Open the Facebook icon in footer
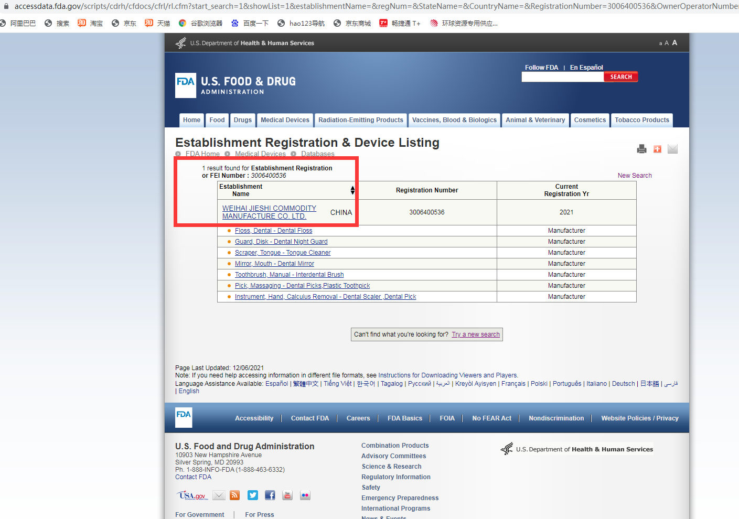 pos(270,495)
